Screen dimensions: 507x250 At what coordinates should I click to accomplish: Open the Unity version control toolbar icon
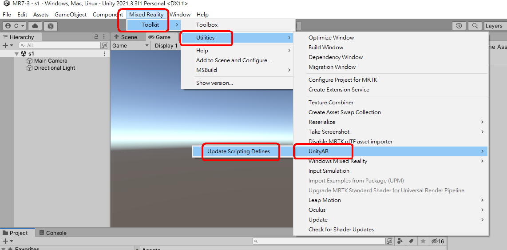pos(51,26)
